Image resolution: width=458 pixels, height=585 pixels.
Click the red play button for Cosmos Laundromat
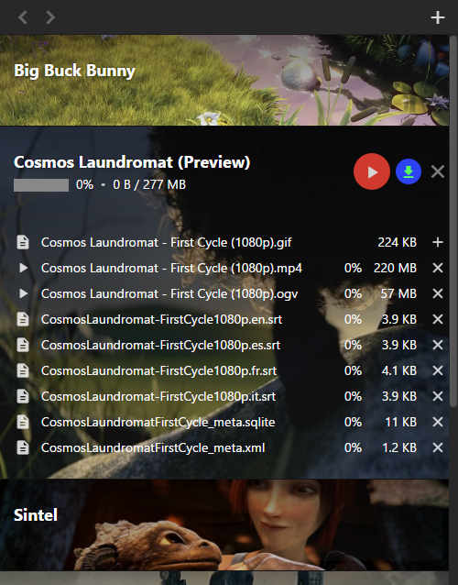click(372, 171)
